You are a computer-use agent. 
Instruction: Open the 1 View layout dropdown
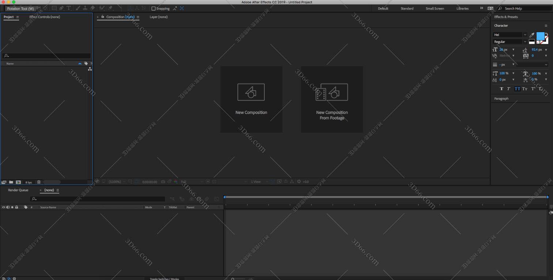(x=259, y=181)
